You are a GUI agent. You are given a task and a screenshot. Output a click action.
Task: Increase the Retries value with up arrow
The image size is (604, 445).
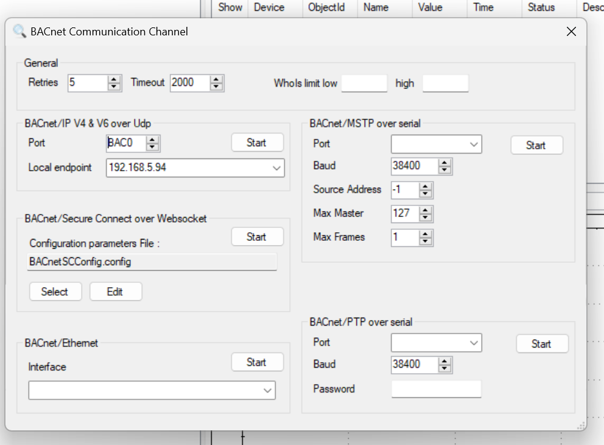point(114,79)
